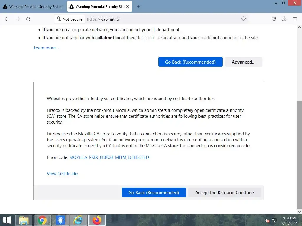302x226 pixels.
Task: Go back one page with the back arrow
Action: tap(7, 19)
